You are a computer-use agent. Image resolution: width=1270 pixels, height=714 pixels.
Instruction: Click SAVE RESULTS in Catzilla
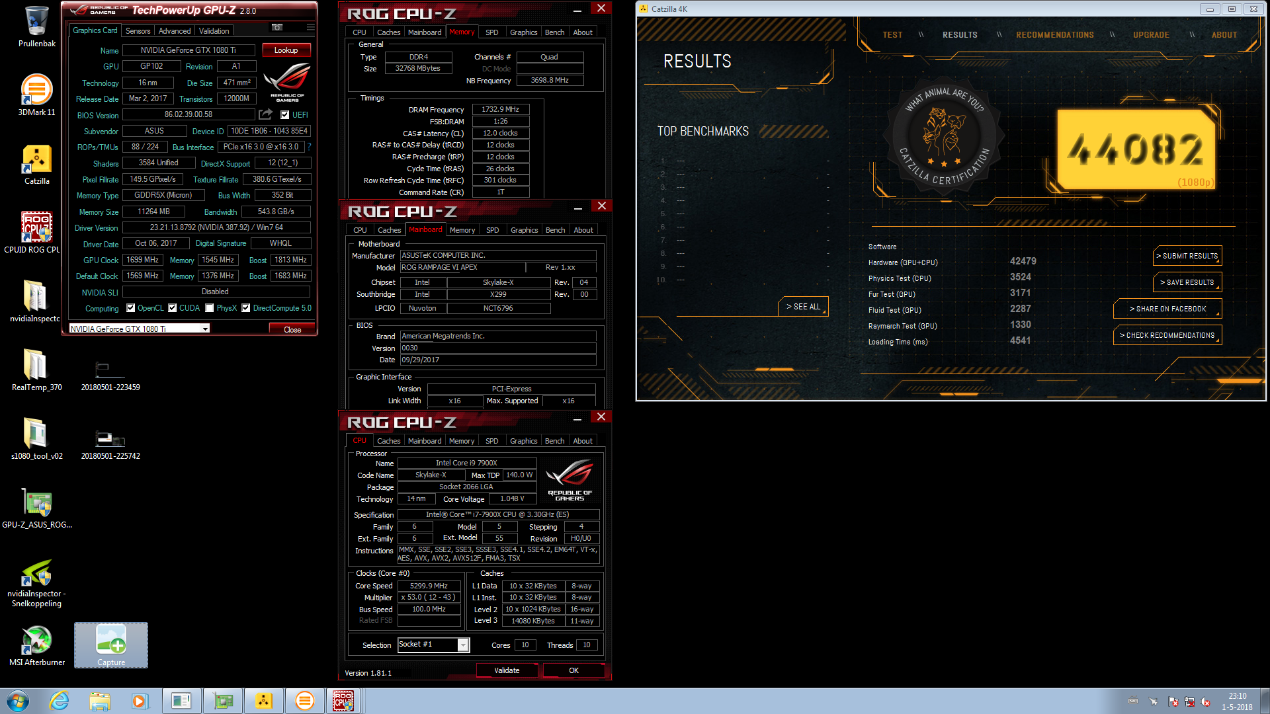[1187, 282]
